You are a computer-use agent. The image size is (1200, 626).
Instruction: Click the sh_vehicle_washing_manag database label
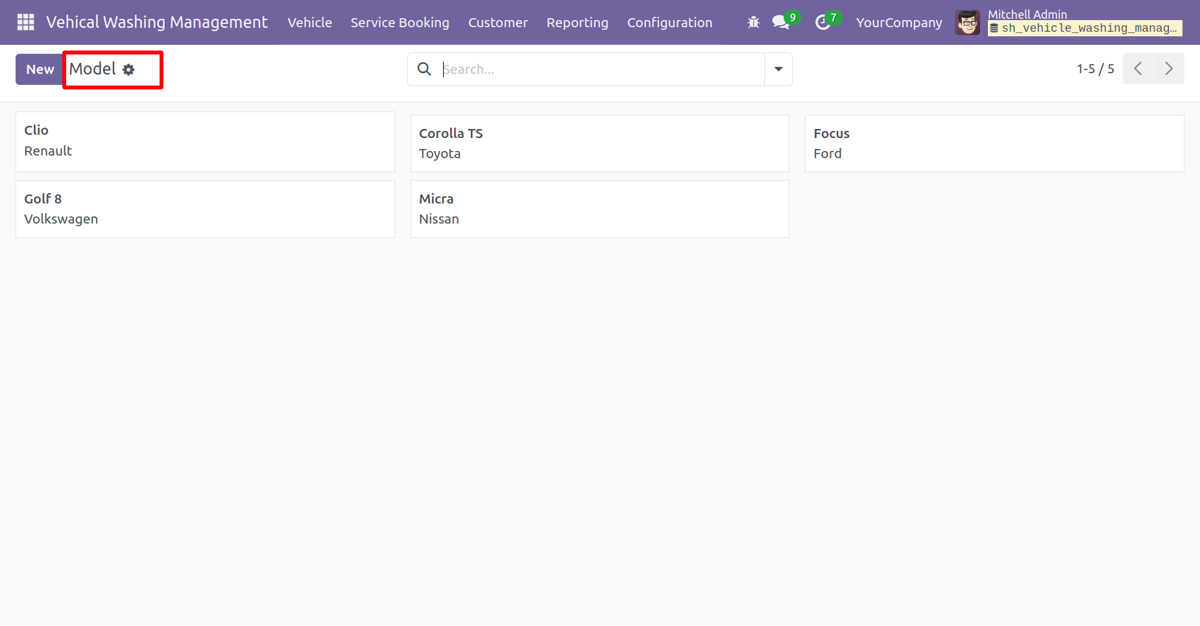[x=1085, y=28]
